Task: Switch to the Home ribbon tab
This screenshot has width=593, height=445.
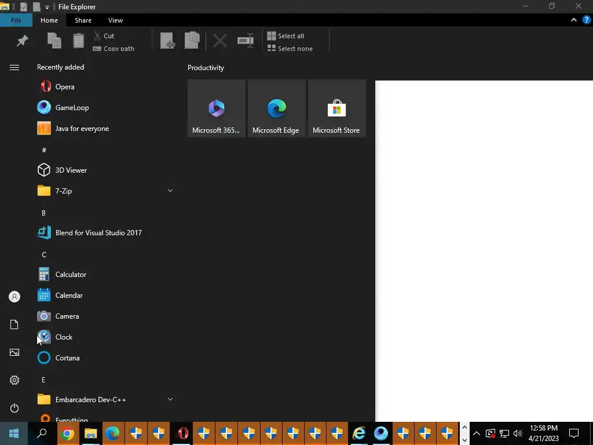Action: [x=49, y=20]
